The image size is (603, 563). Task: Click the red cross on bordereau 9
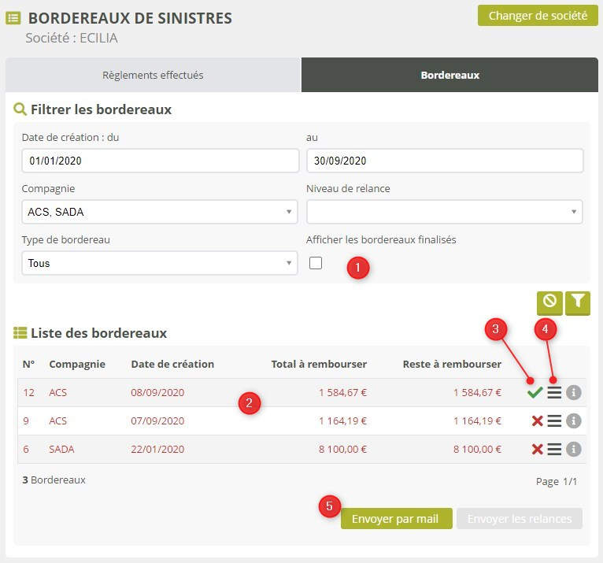point(538,421)
